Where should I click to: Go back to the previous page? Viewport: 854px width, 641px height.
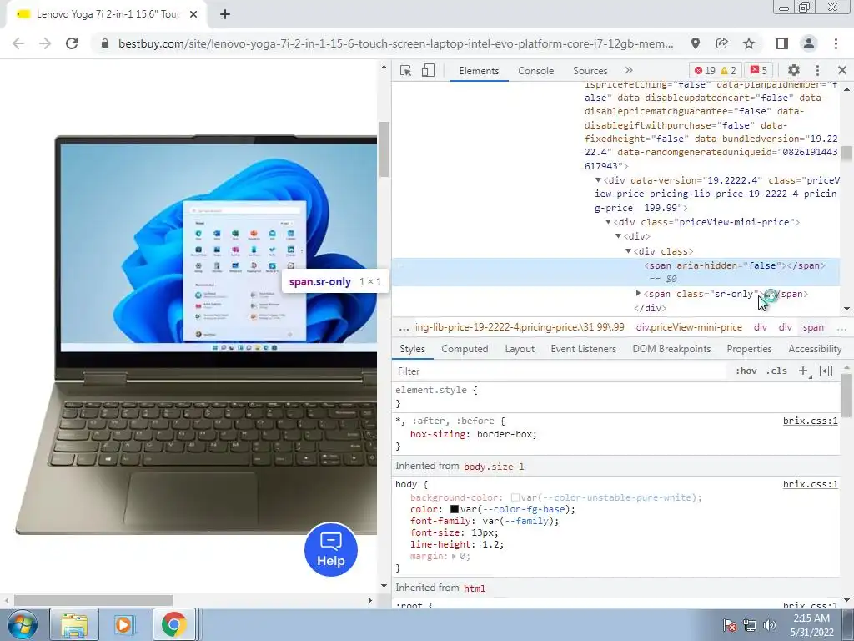coord(18,43)
